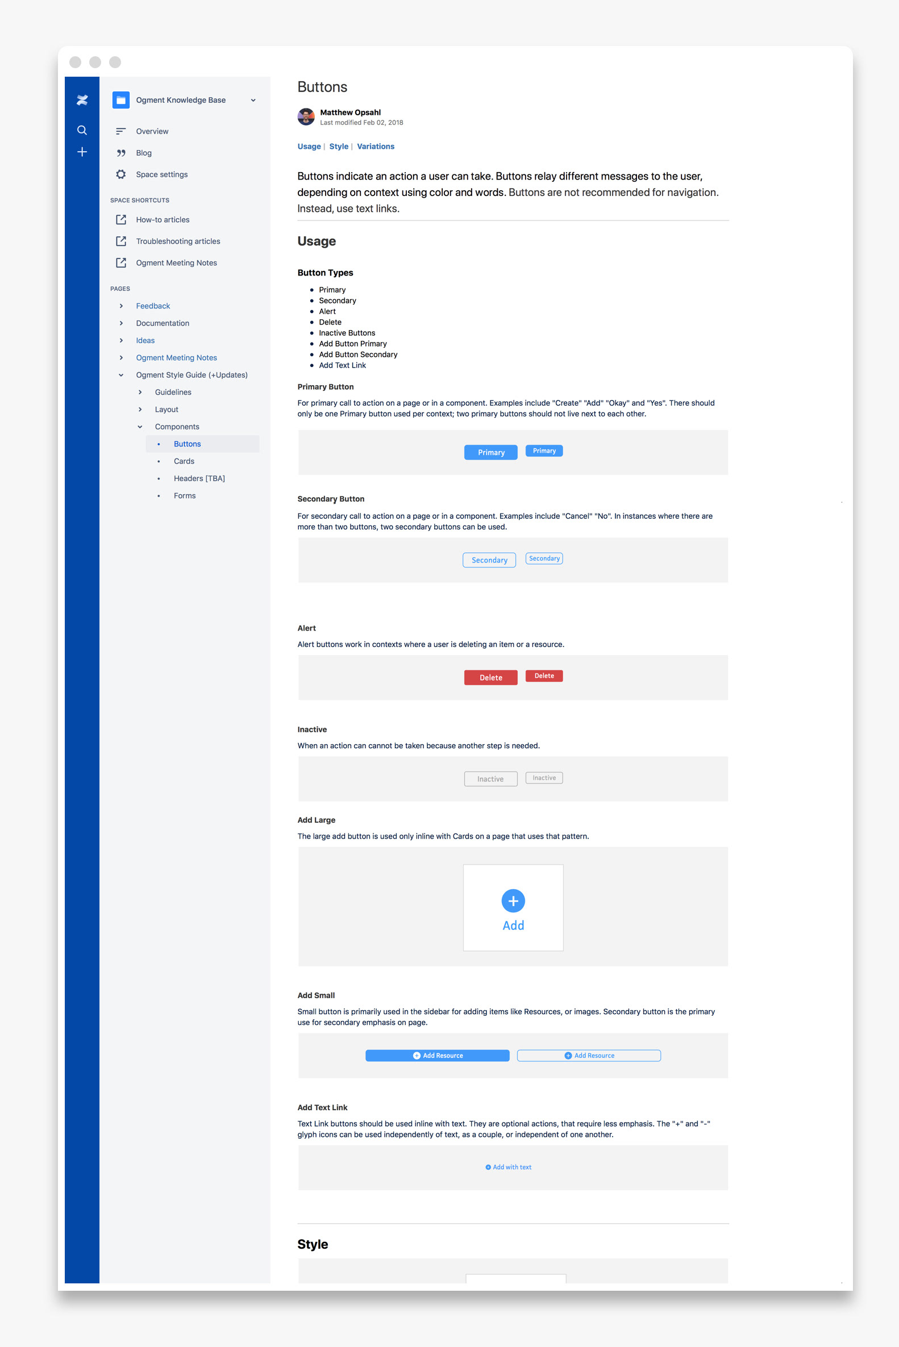
Task: Open the Documentation page
Action: pyautogui.click(x=163, y=323)
